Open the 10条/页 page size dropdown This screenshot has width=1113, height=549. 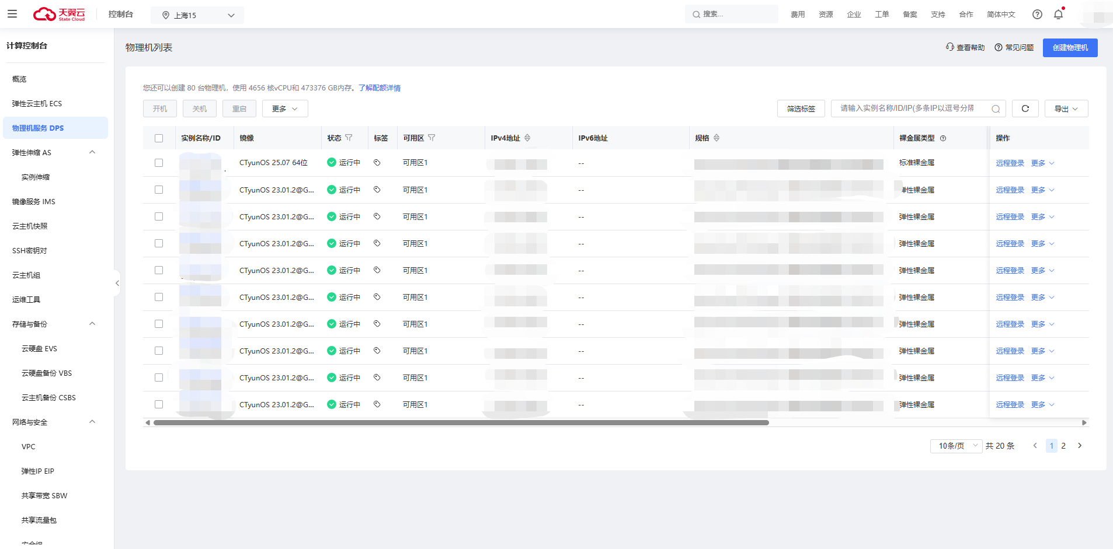[x=957, y=446]
